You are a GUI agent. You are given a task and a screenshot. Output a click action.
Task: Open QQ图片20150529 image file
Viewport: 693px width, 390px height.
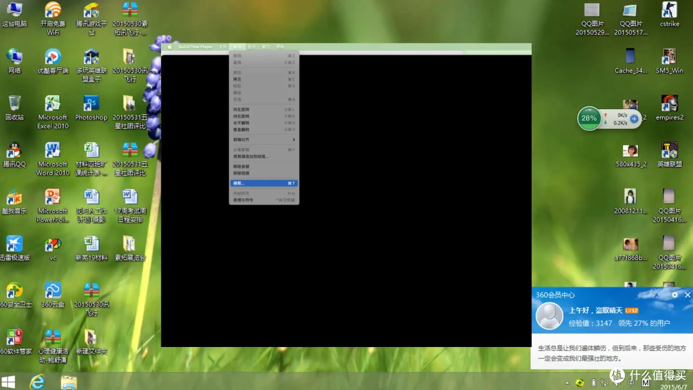[x=592, y=19]
